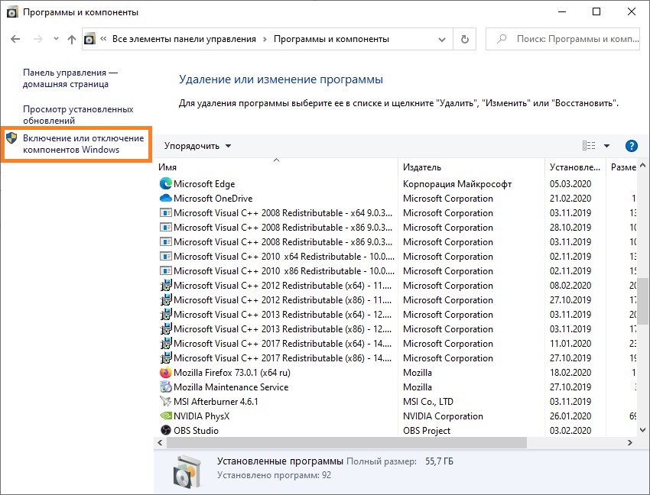Refresh the Programs and Components view

(464, 39)
